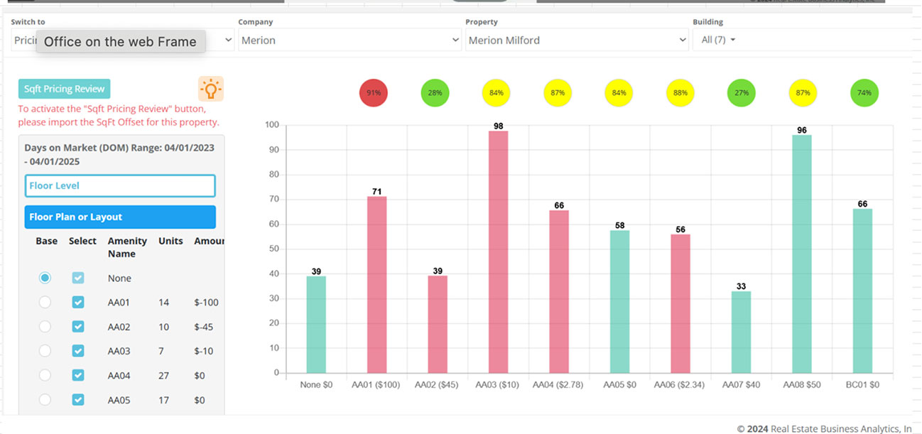The width and height of the screenshot is (922, 434).
Task: Click the Real Estate Business Analytics footer text
Action: 824,428
